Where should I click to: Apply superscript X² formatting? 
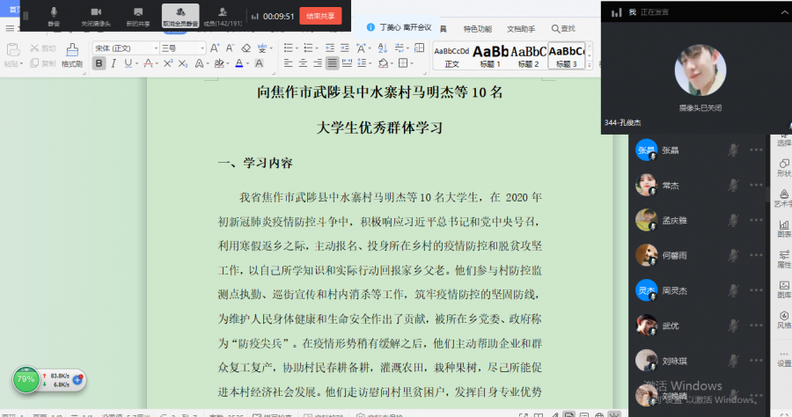tap(168, 63)
